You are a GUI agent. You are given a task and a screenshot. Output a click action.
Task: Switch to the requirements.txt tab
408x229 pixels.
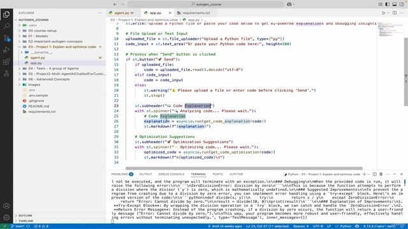[x=196, y=13]
